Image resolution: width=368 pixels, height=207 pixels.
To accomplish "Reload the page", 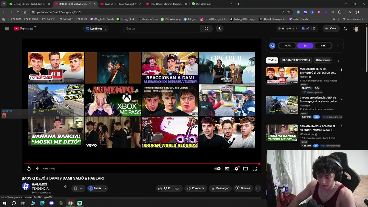I will 18,12.
